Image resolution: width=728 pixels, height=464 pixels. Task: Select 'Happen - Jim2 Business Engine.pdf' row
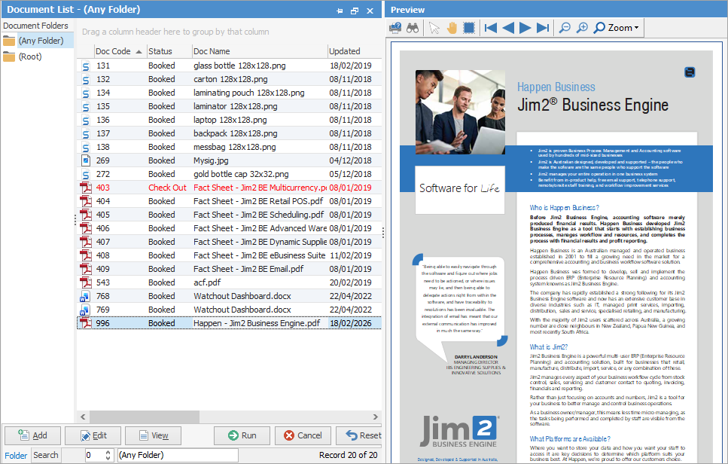[x=230, y=323]
